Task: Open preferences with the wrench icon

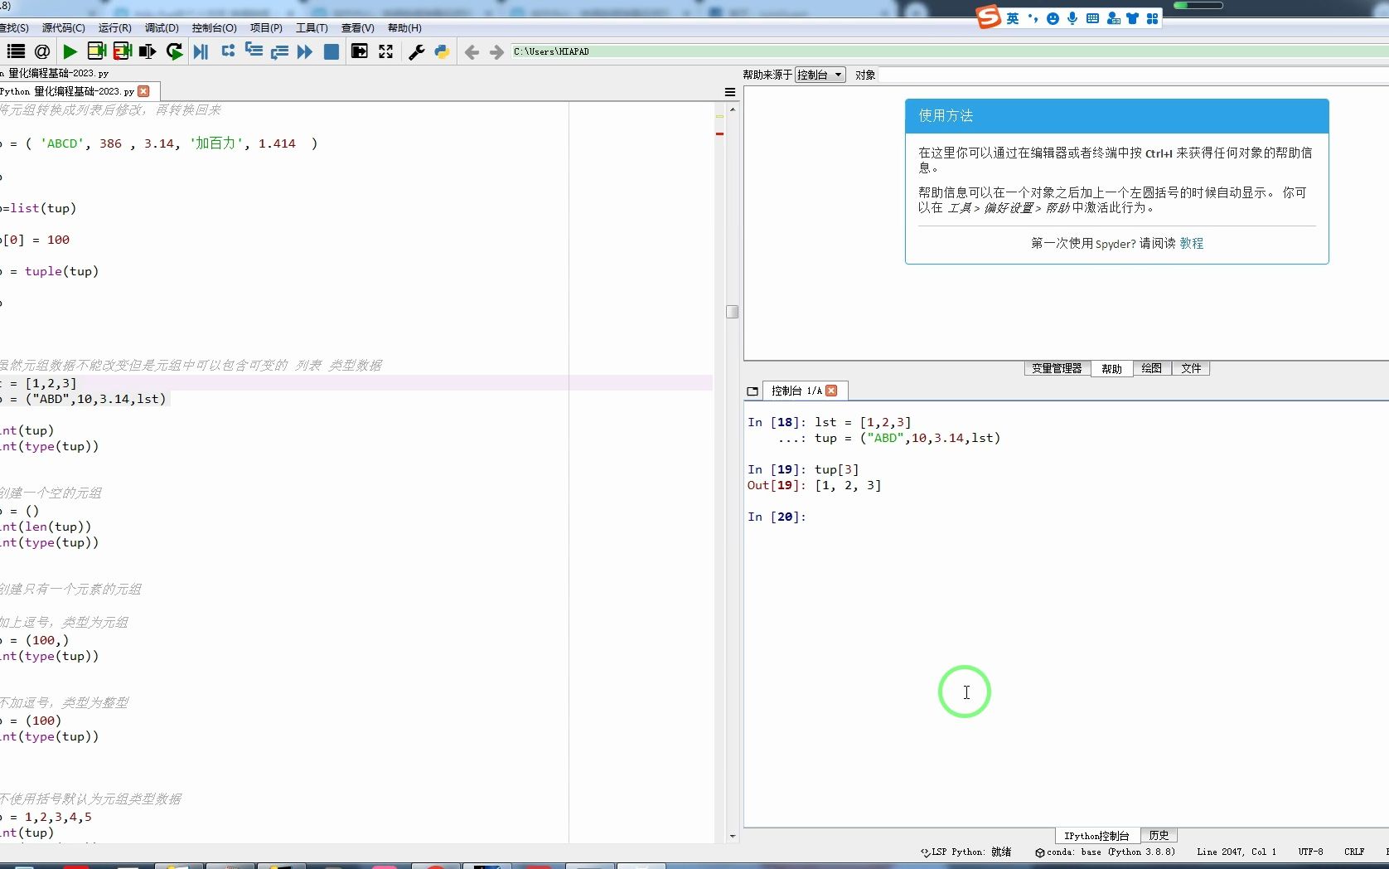Action: tap(417, 51)
